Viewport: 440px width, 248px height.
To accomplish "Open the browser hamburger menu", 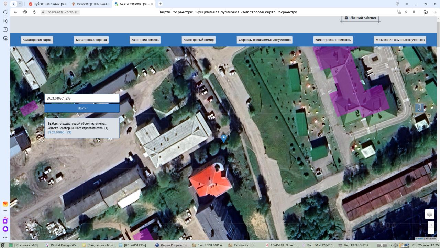I will pos(407,4).
